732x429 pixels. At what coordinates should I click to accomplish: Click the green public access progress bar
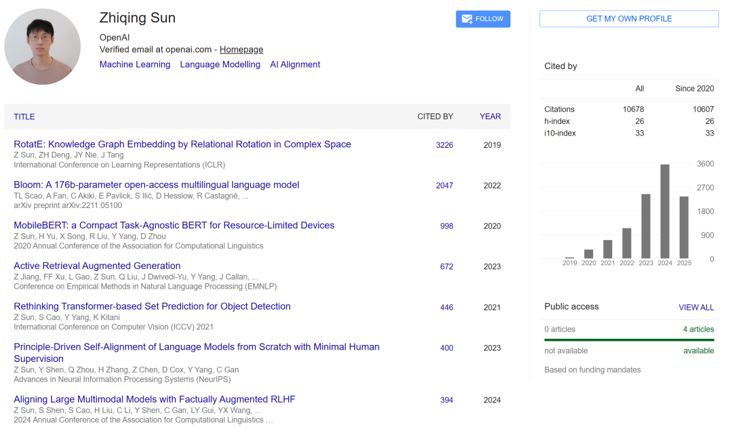pos(629,340)
